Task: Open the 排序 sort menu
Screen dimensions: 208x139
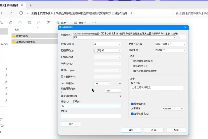Action: (62, 23)
